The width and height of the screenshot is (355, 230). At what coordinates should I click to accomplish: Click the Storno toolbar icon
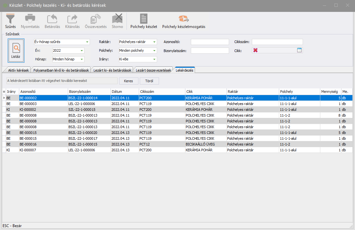tap(117, 19)
